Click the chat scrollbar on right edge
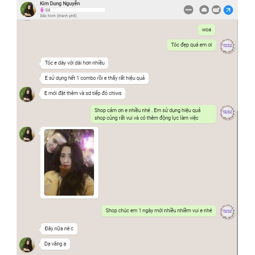The width and height of the screenshot is (255, 255). point(237,182)
